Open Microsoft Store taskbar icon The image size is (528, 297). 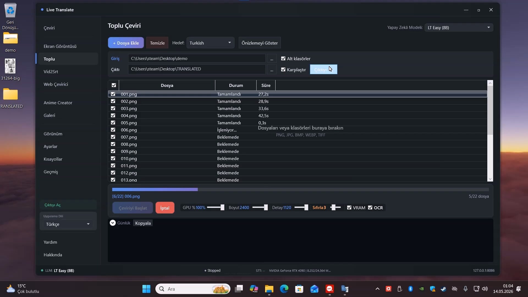299,289
